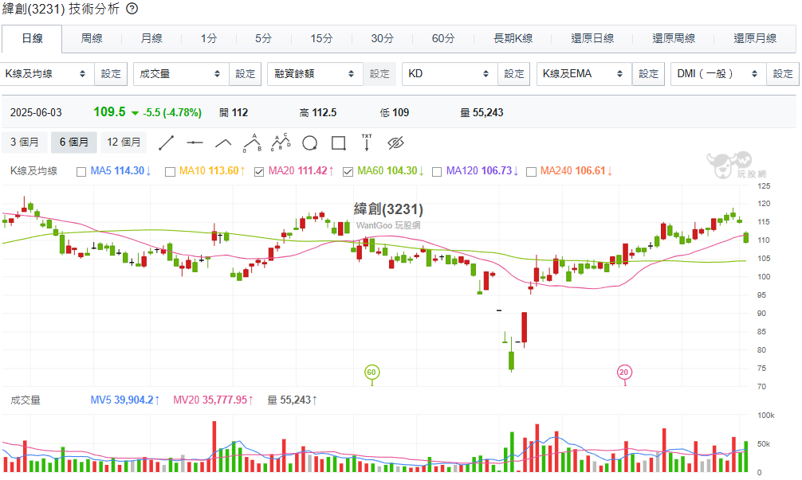Select the horizontal line drawing tool
Viewport: 802px width, 480px height.
tap(195, 142)
